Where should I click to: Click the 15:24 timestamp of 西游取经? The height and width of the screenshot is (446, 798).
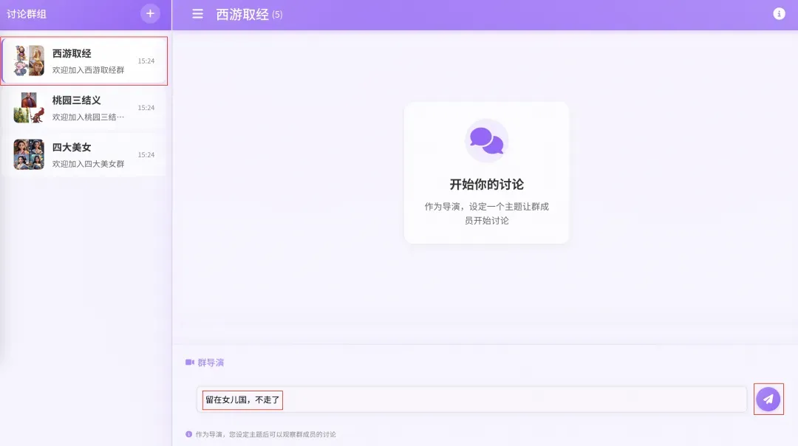(146, 61)
